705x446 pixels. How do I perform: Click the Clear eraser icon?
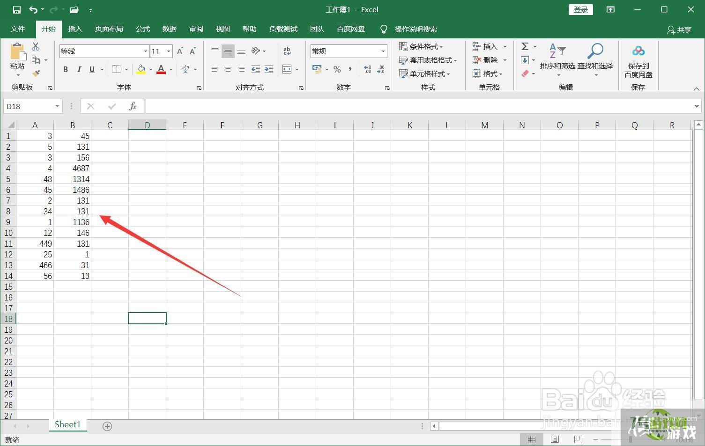[525, 73]
